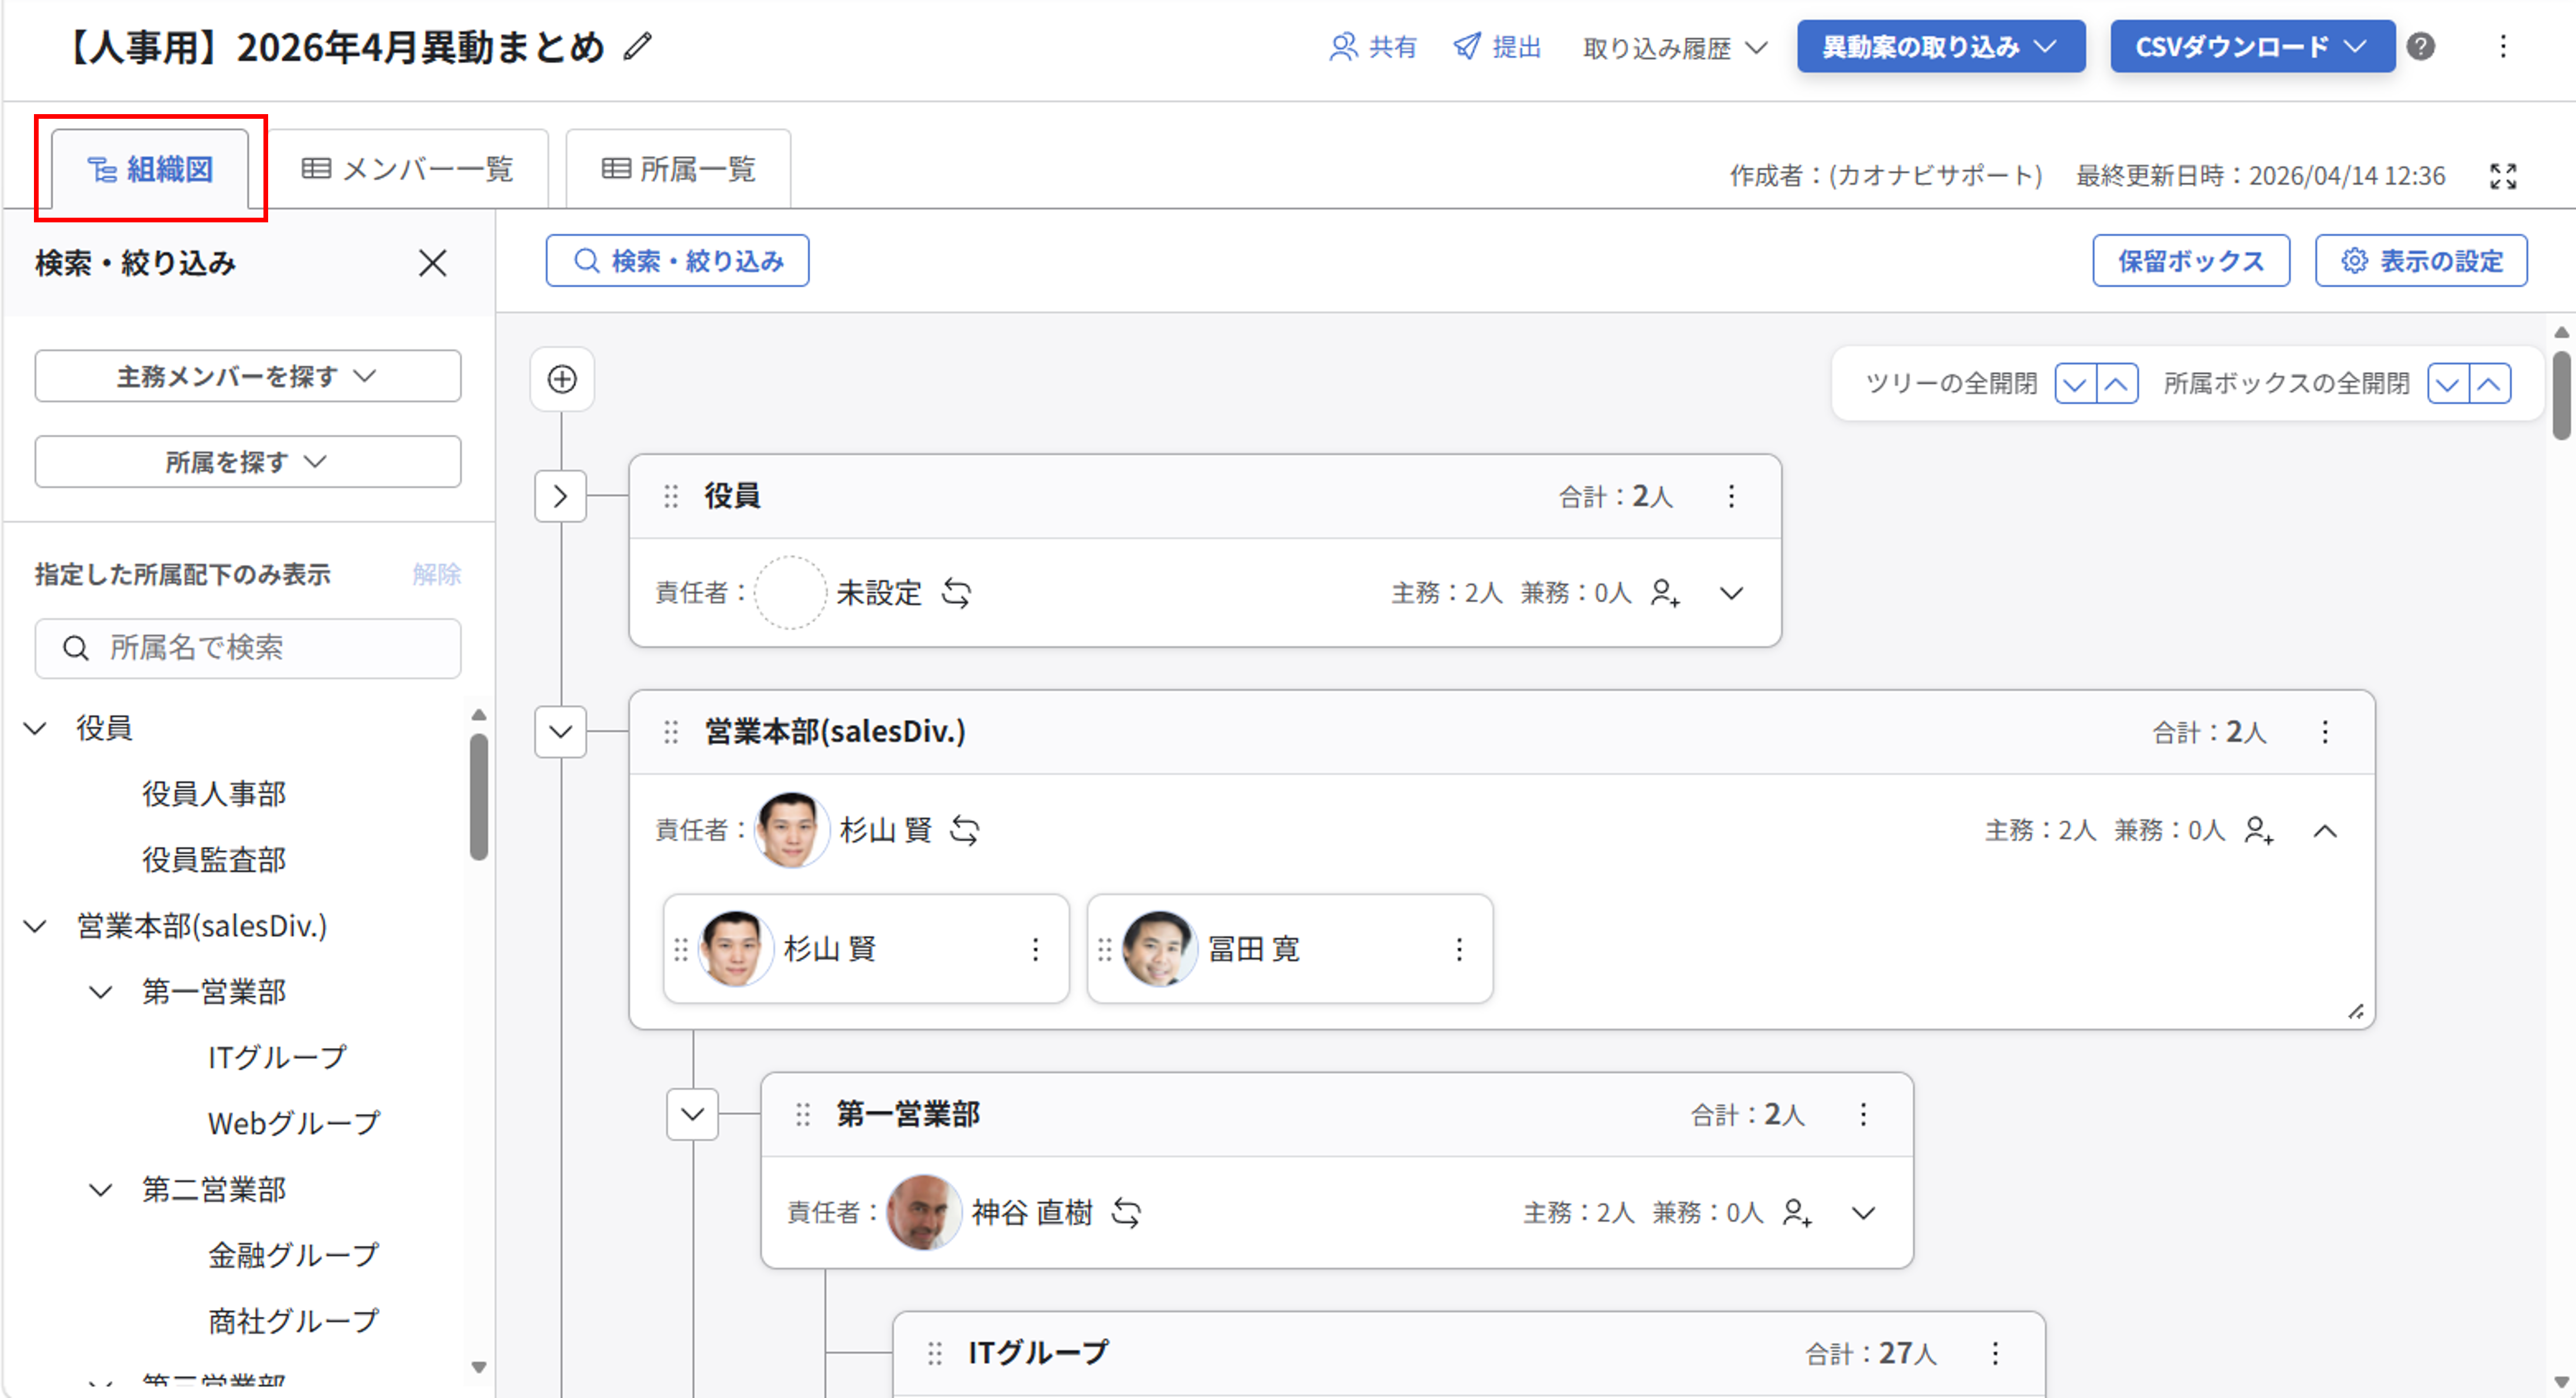Screen dimensions: 2576x1398
Task: Click the 解除 clear filter link
Action: 437,575
